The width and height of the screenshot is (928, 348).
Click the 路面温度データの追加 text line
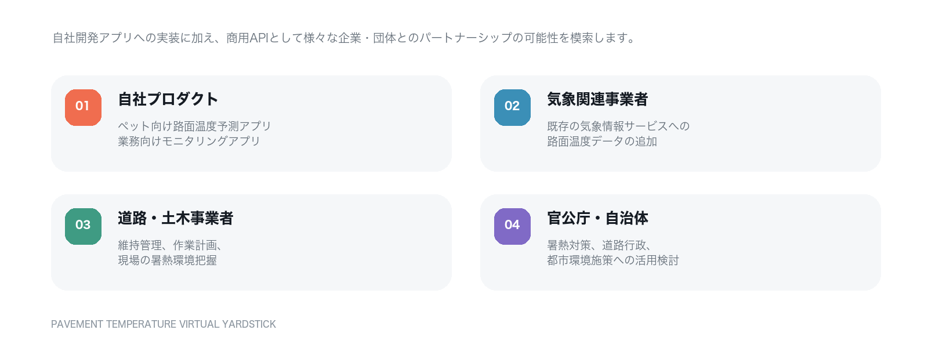(x=602, y=141)
